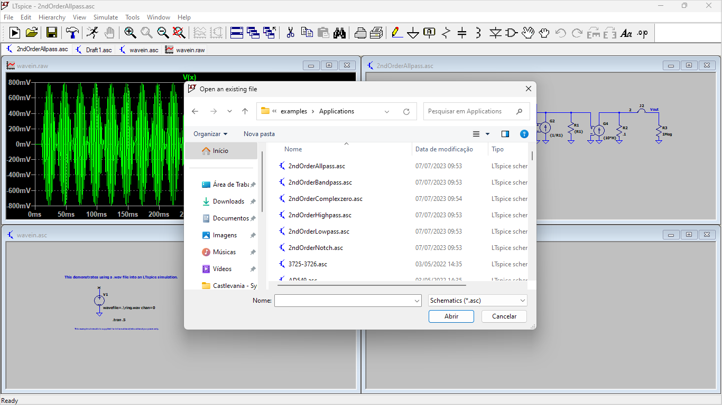Click the Print printer icon
This screenshot has height=405, width=722.
pos(360,33)
